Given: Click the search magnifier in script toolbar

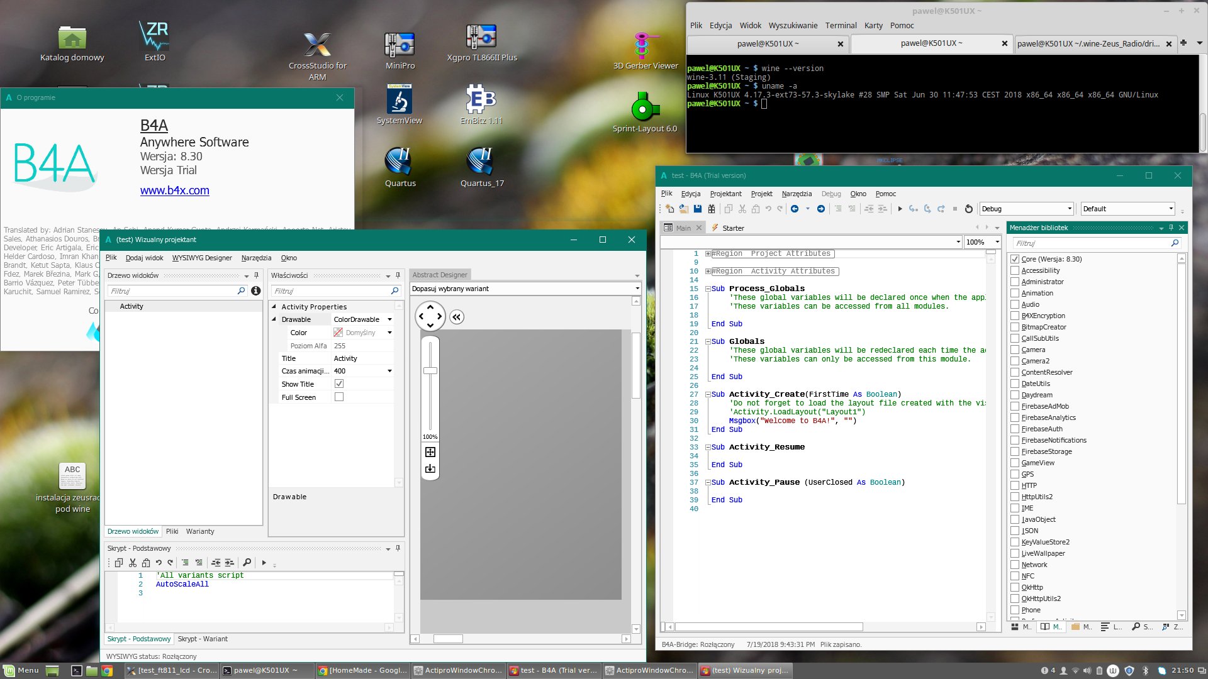Looking at the screenshot, I should (247, 563).
